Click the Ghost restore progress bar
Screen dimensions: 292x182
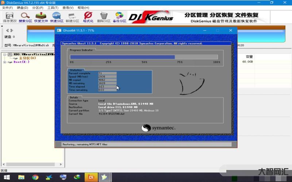tap(144, 57)
